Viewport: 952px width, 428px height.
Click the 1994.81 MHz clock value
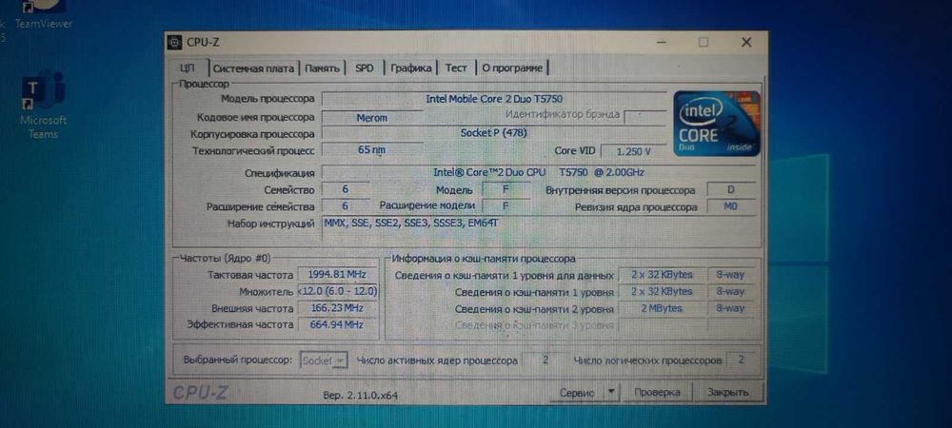pos(337,275)
